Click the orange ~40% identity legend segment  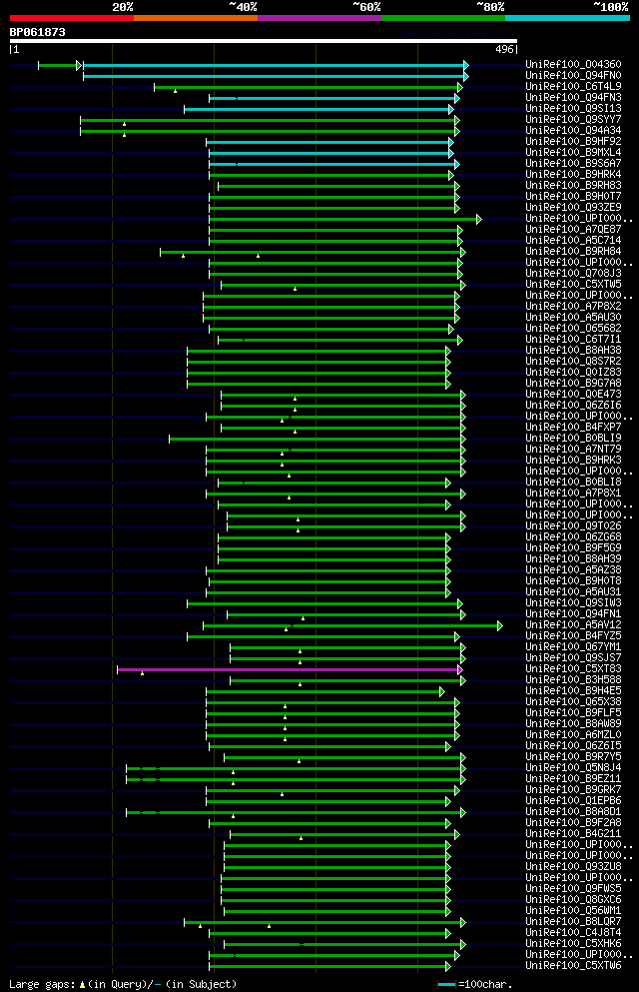point(196,18)
